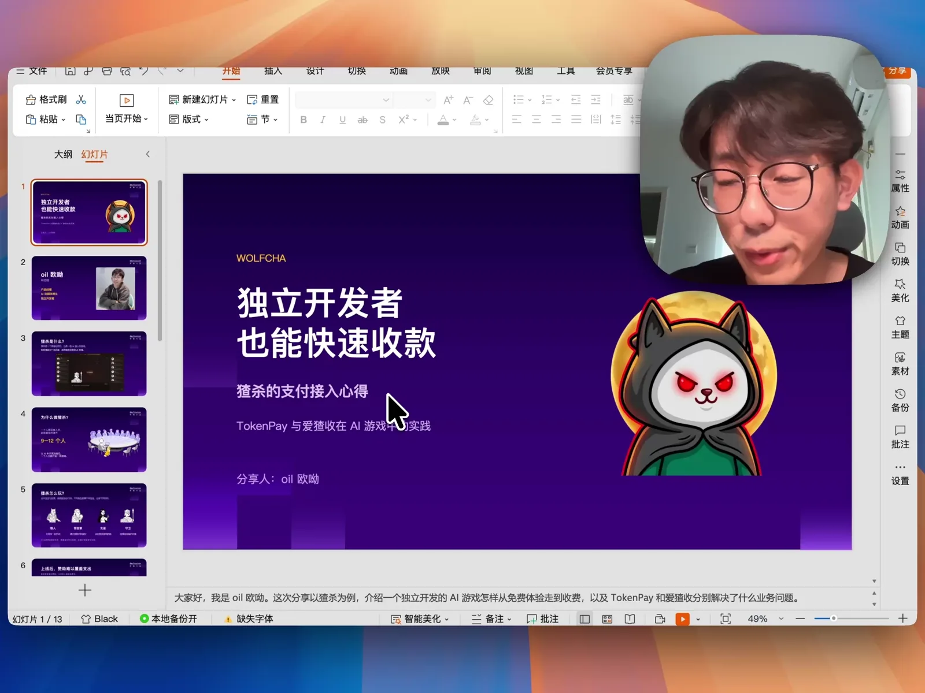Image resolution: width=925 pixels, height=693 pixels.
Task: Click the Print icon in quick access bar
Action: (x=107, y=71)
